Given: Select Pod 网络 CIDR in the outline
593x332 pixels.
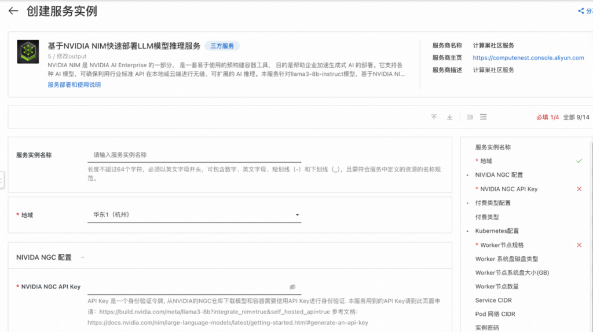Looking at the screenshot, I should tap(495, 314).
